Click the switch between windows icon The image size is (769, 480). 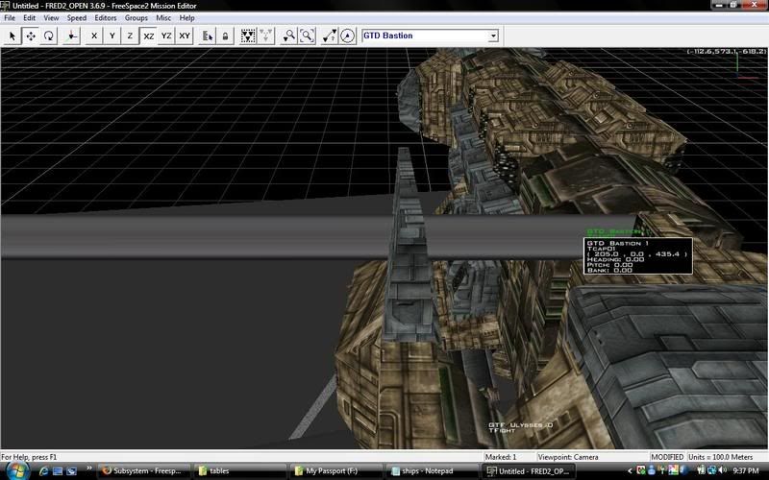click(x=71, y=471)
